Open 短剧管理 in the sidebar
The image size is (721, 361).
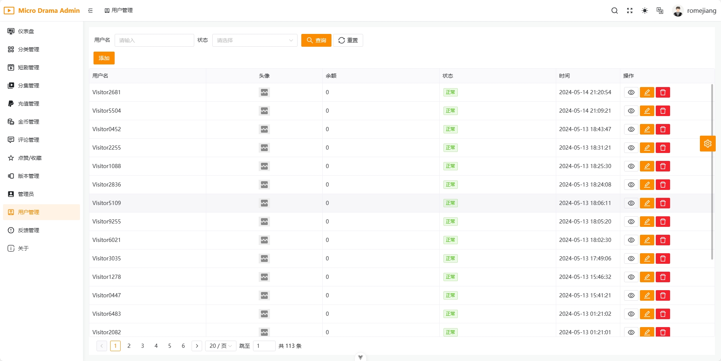pos(29,67)
